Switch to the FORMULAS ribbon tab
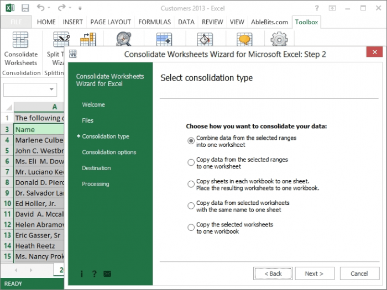Viewport: 387px width, 290px height. point(154,22)
